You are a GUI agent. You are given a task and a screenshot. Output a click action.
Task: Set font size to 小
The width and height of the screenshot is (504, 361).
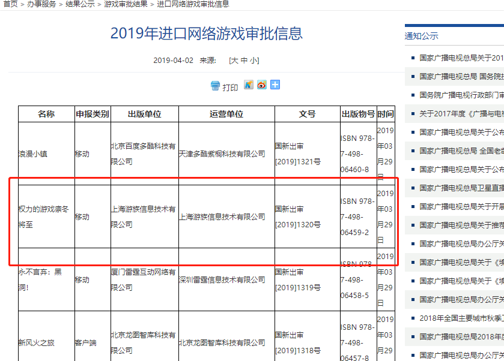coord(253,61)
